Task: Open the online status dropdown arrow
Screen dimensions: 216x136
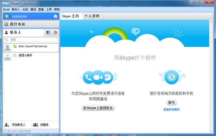Action: tap(10, 16)
